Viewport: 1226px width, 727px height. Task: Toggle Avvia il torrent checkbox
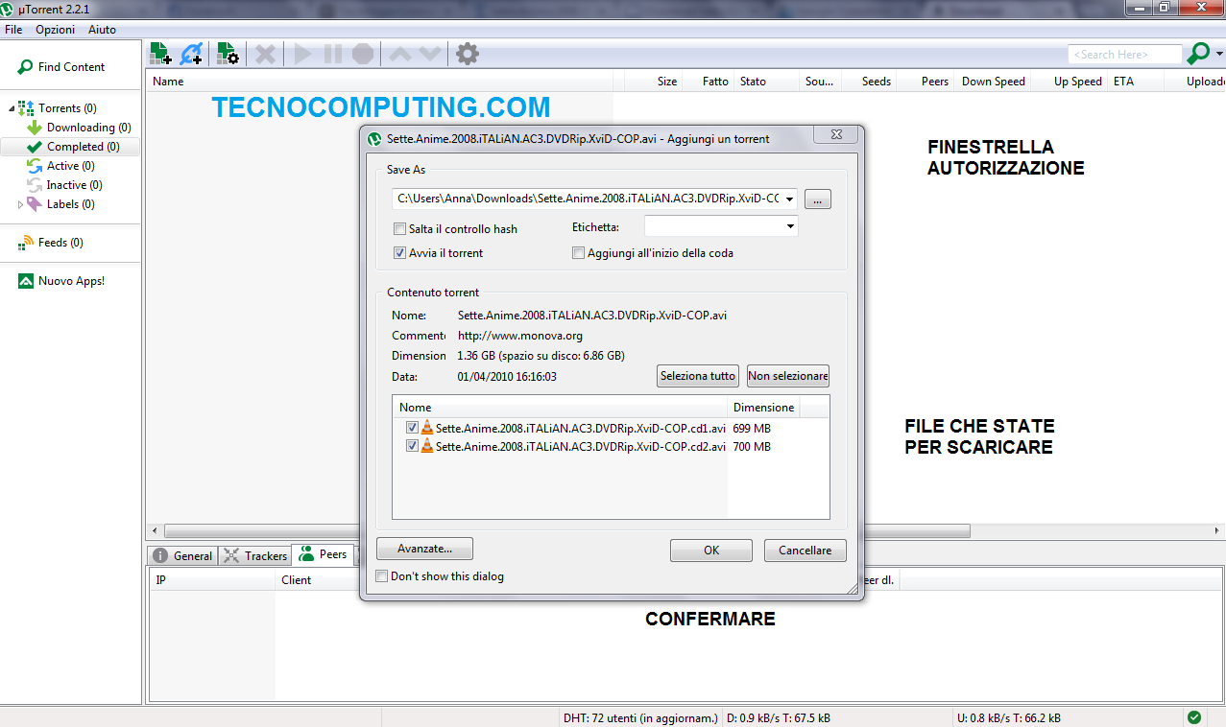[x=400, y=253]
